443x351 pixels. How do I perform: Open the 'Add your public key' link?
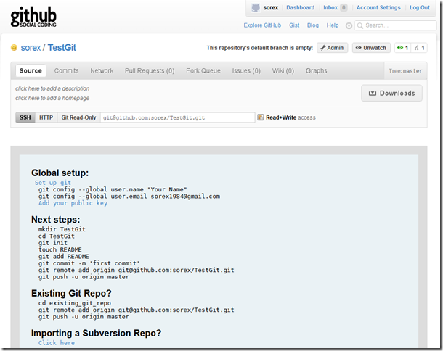click(73, 203)
